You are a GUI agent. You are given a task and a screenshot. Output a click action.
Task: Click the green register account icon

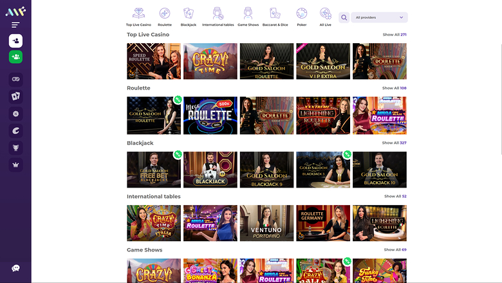click(x=15, y=57)
